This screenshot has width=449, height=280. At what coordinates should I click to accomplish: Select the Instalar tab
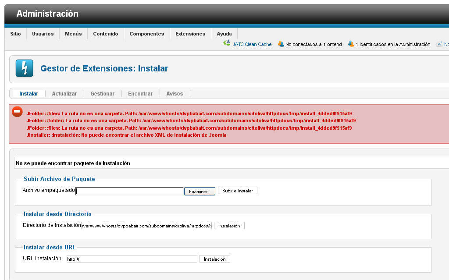29,94
